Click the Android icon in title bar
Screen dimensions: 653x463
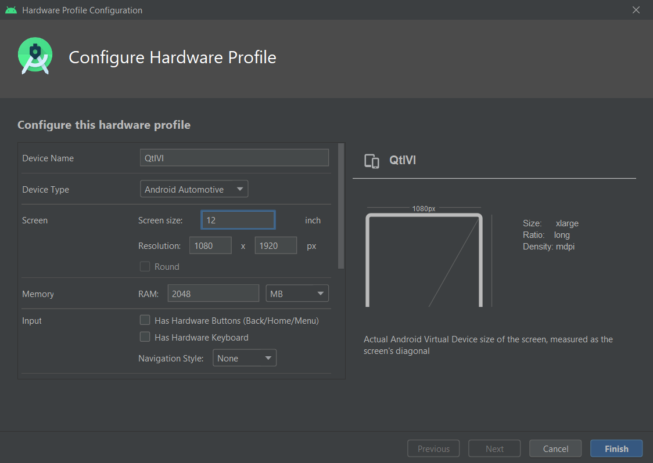tap(10, 10)
